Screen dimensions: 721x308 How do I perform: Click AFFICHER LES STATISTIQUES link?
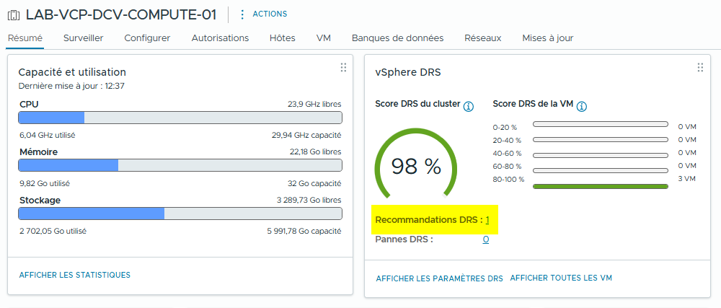click(75, 275)
